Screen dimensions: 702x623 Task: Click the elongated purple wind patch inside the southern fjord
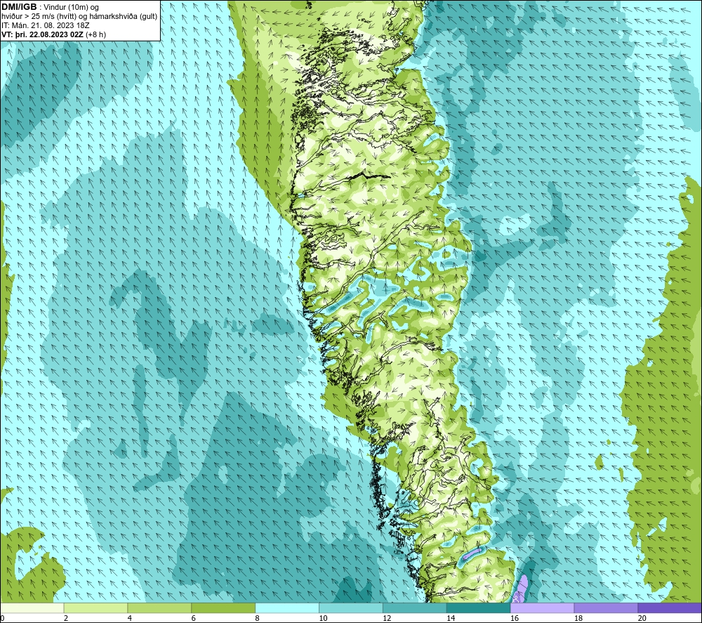click(x=472, y=553)
